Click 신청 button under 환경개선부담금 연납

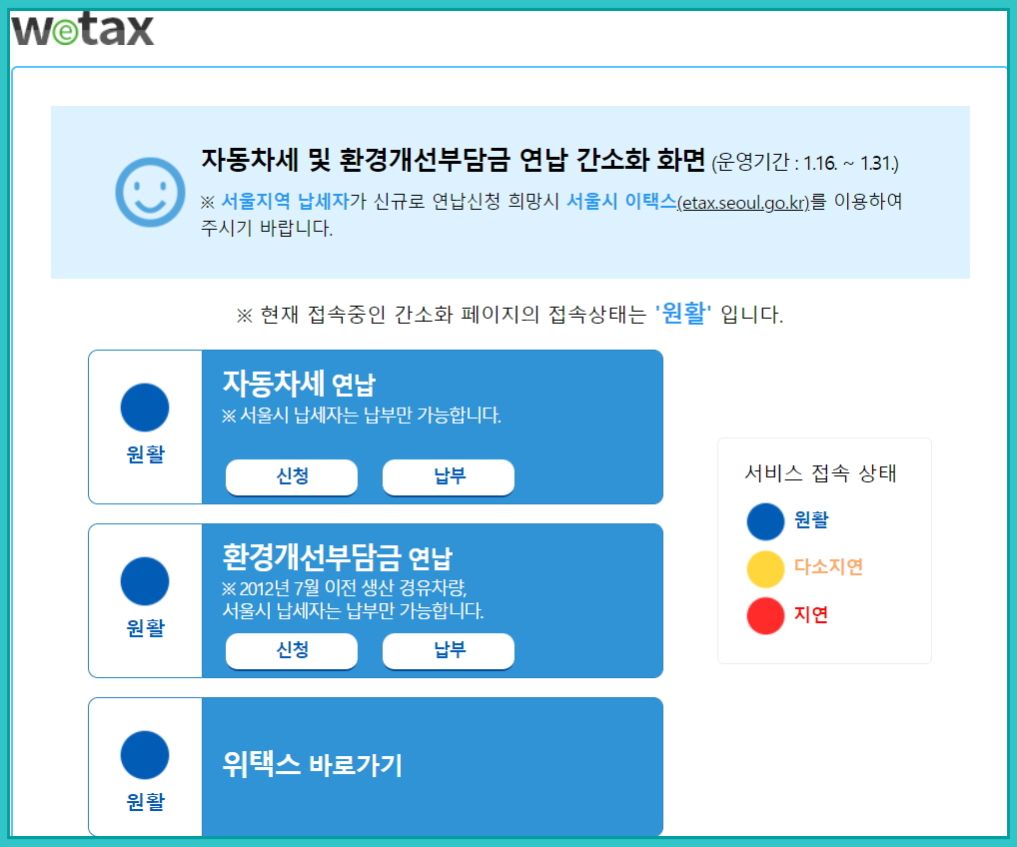click(x=292, y=650)
